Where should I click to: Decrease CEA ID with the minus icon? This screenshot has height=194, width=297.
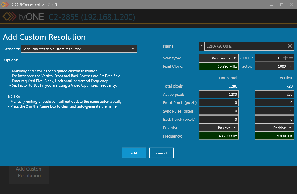pos(291,58)
